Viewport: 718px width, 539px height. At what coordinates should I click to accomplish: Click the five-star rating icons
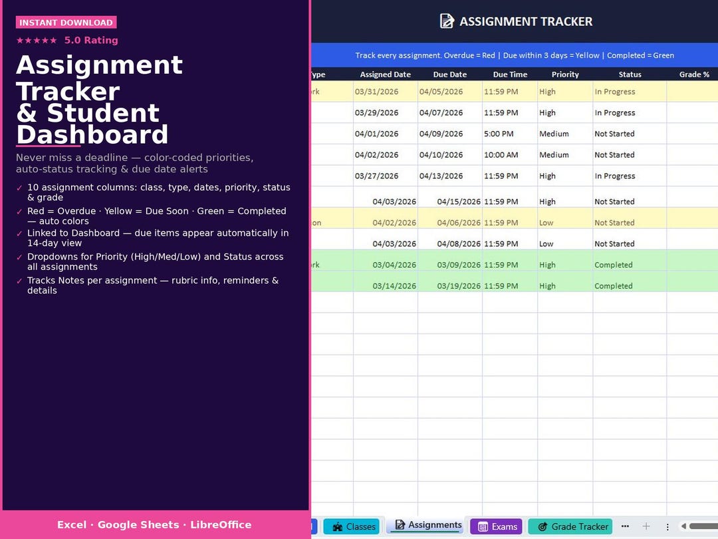37,41
